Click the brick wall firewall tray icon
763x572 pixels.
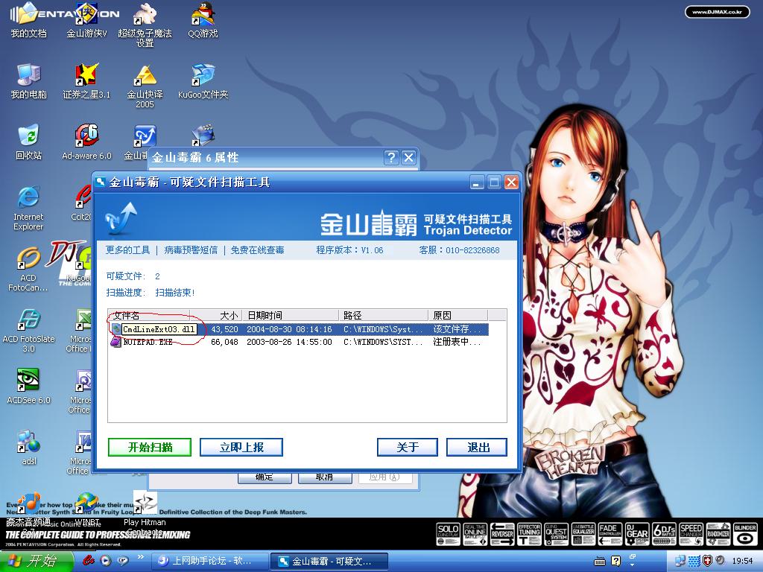point(694,561)
